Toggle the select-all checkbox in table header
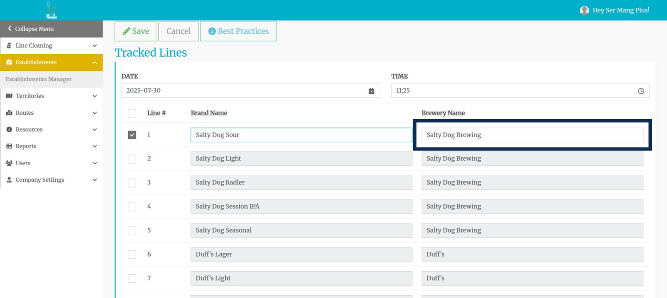Screen dimensions: 667x298 132,113
